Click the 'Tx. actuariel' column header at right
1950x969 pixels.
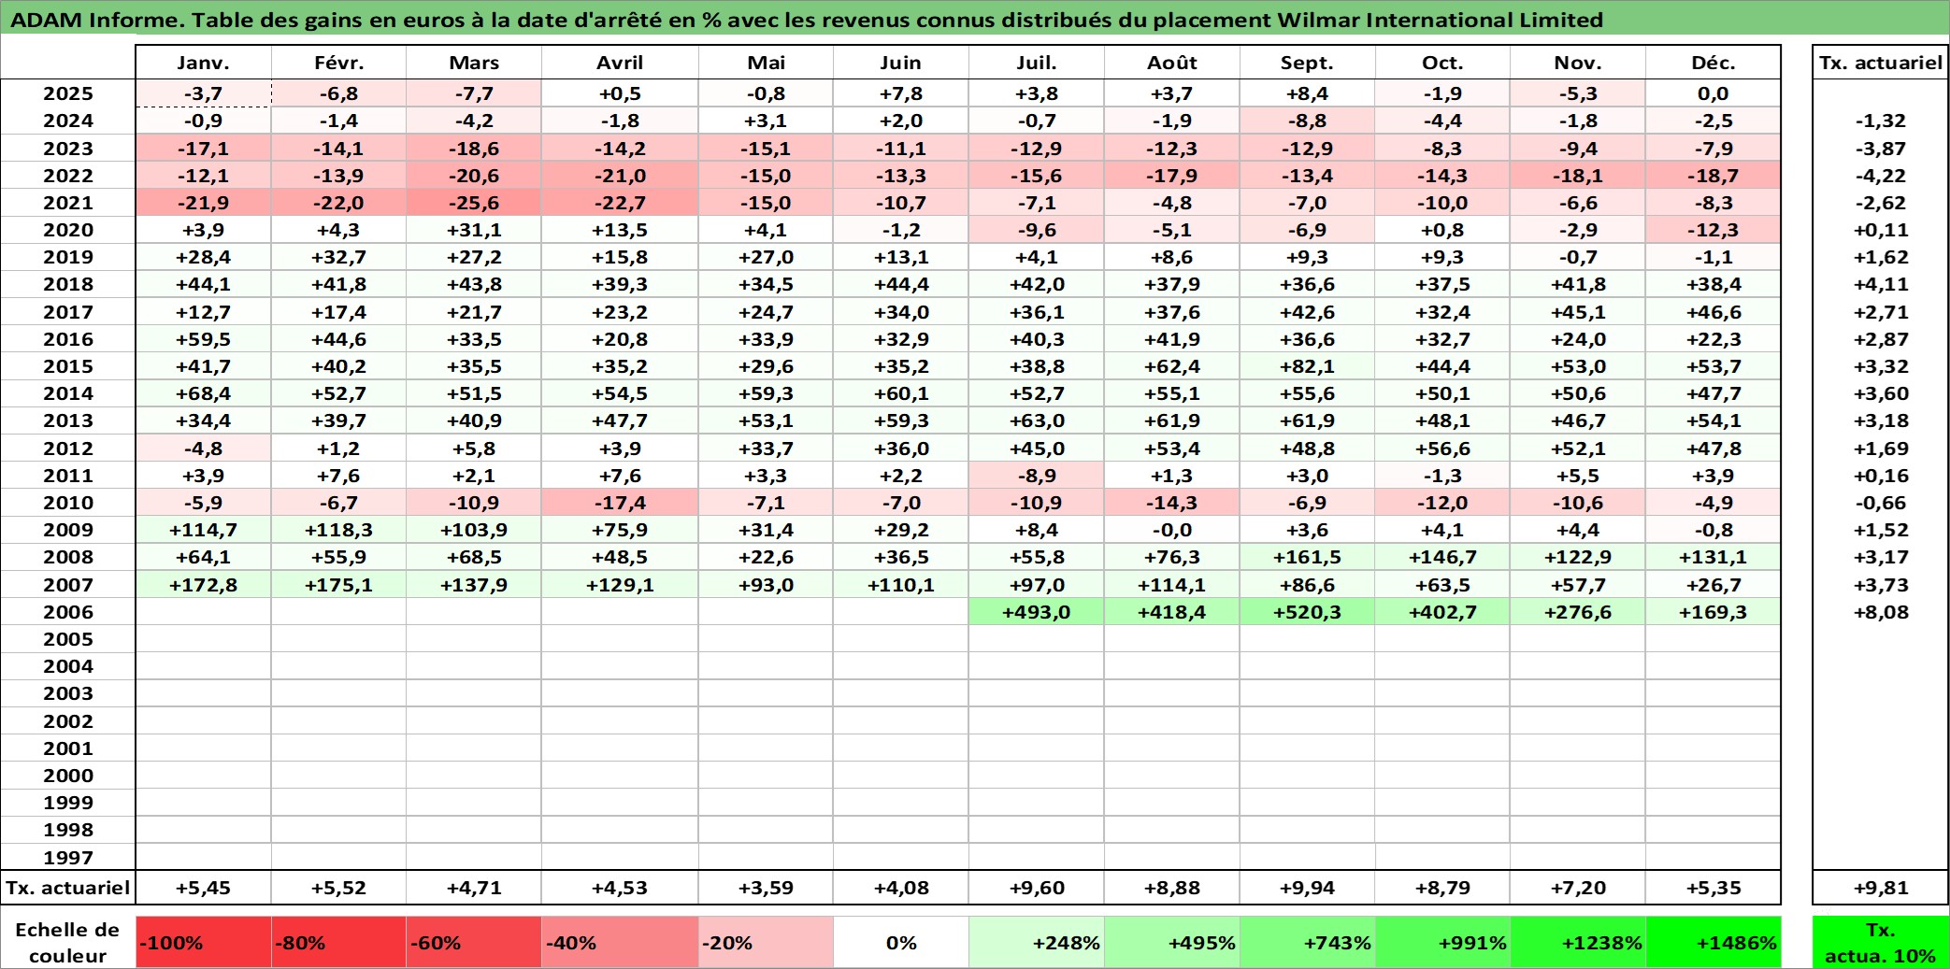click(x=1881, y=63)
